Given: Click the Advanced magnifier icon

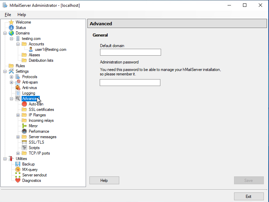Looking at the screenshot, I should (18, 99).
